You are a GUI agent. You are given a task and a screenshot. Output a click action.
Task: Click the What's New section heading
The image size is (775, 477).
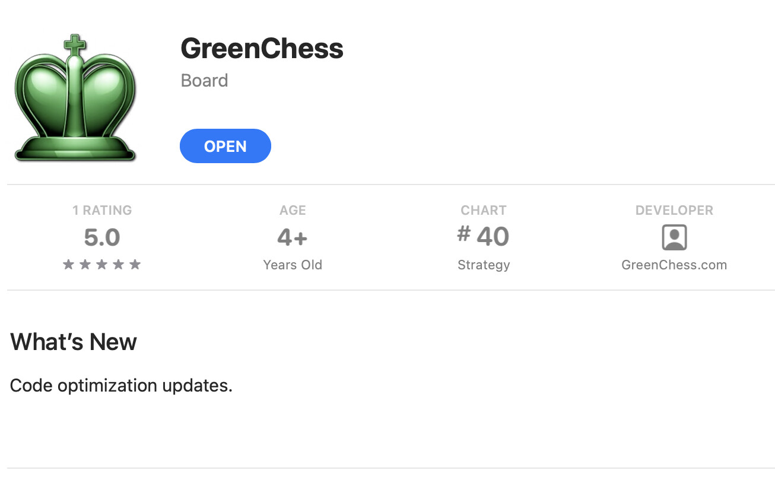pos(74,342)
